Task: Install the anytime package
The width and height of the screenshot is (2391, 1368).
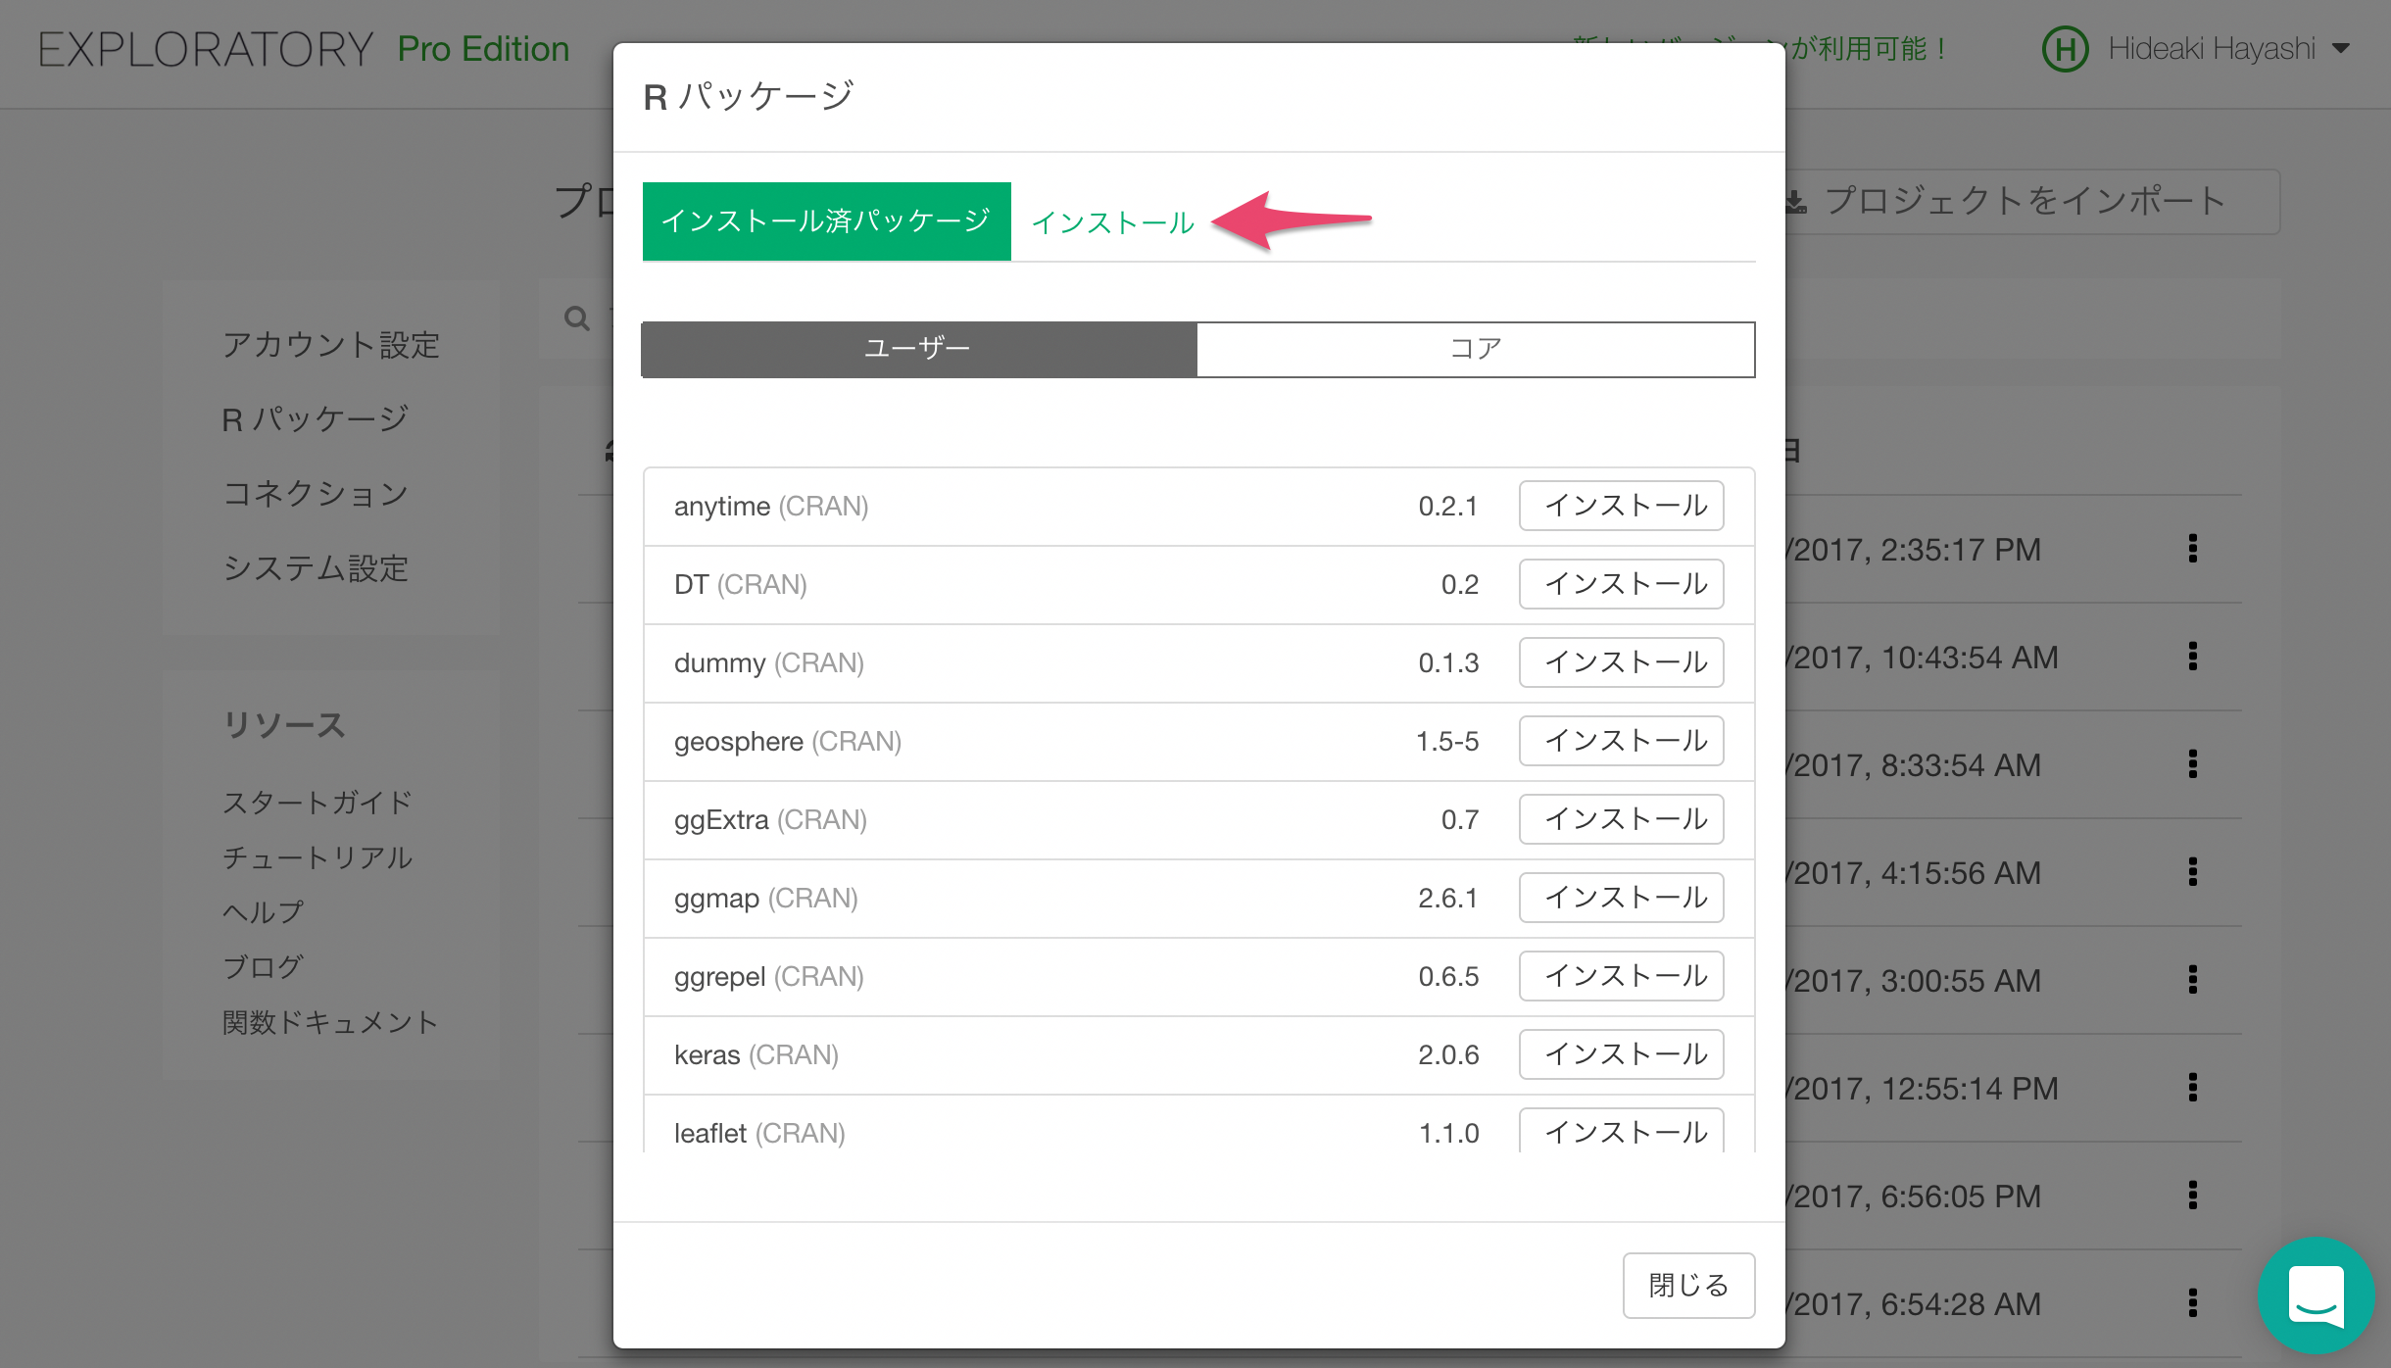Action: pyautogui.click(x=1621, y=506)
